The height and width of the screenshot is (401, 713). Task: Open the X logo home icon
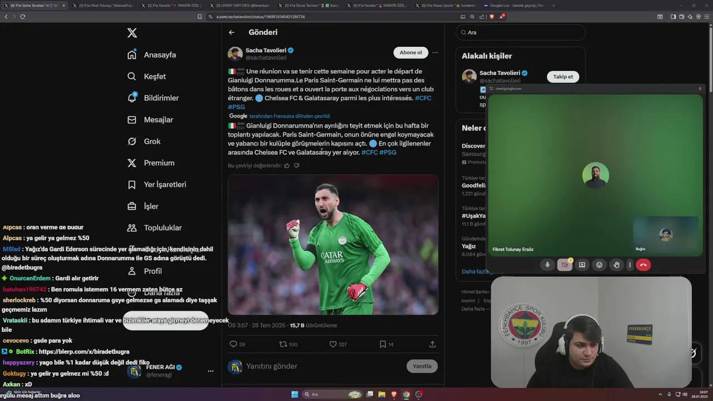pyautogui.click(x=132, y=33)
